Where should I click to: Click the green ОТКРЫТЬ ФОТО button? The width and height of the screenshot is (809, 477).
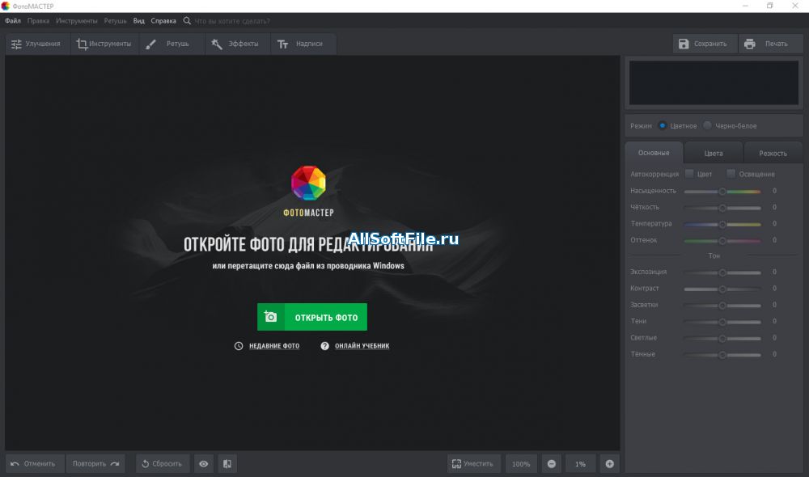(x=312, y=317)
